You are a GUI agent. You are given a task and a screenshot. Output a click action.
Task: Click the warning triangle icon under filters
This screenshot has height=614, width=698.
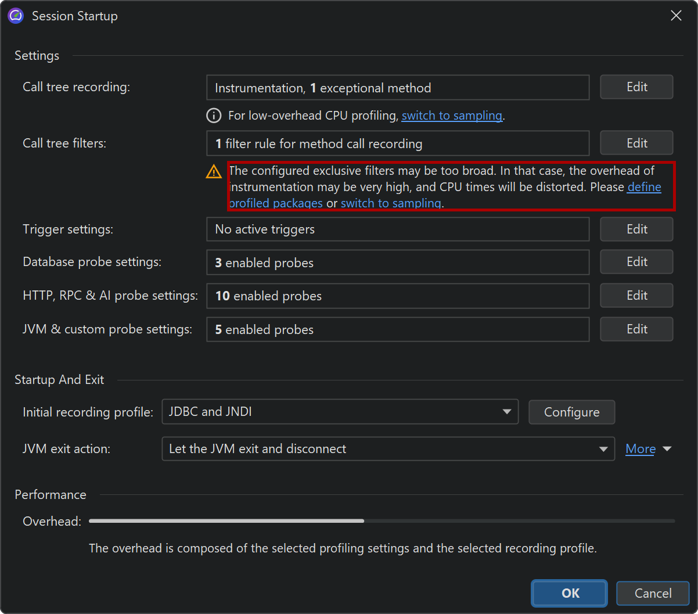[x=214, y=172]
